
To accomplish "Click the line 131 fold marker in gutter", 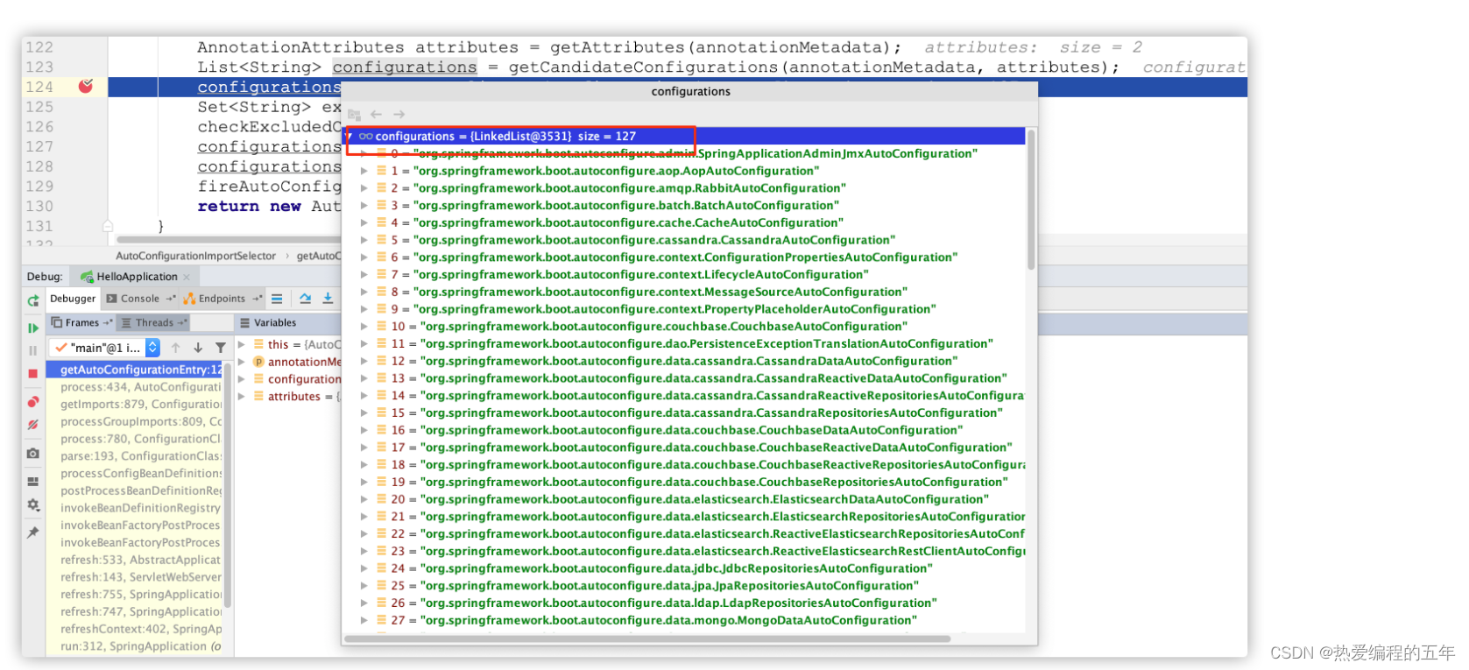I will point(108,226).
